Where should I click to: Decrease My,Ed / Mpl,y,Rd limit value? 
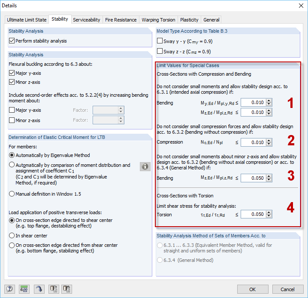pyautogui.click(x=269, y=104)
